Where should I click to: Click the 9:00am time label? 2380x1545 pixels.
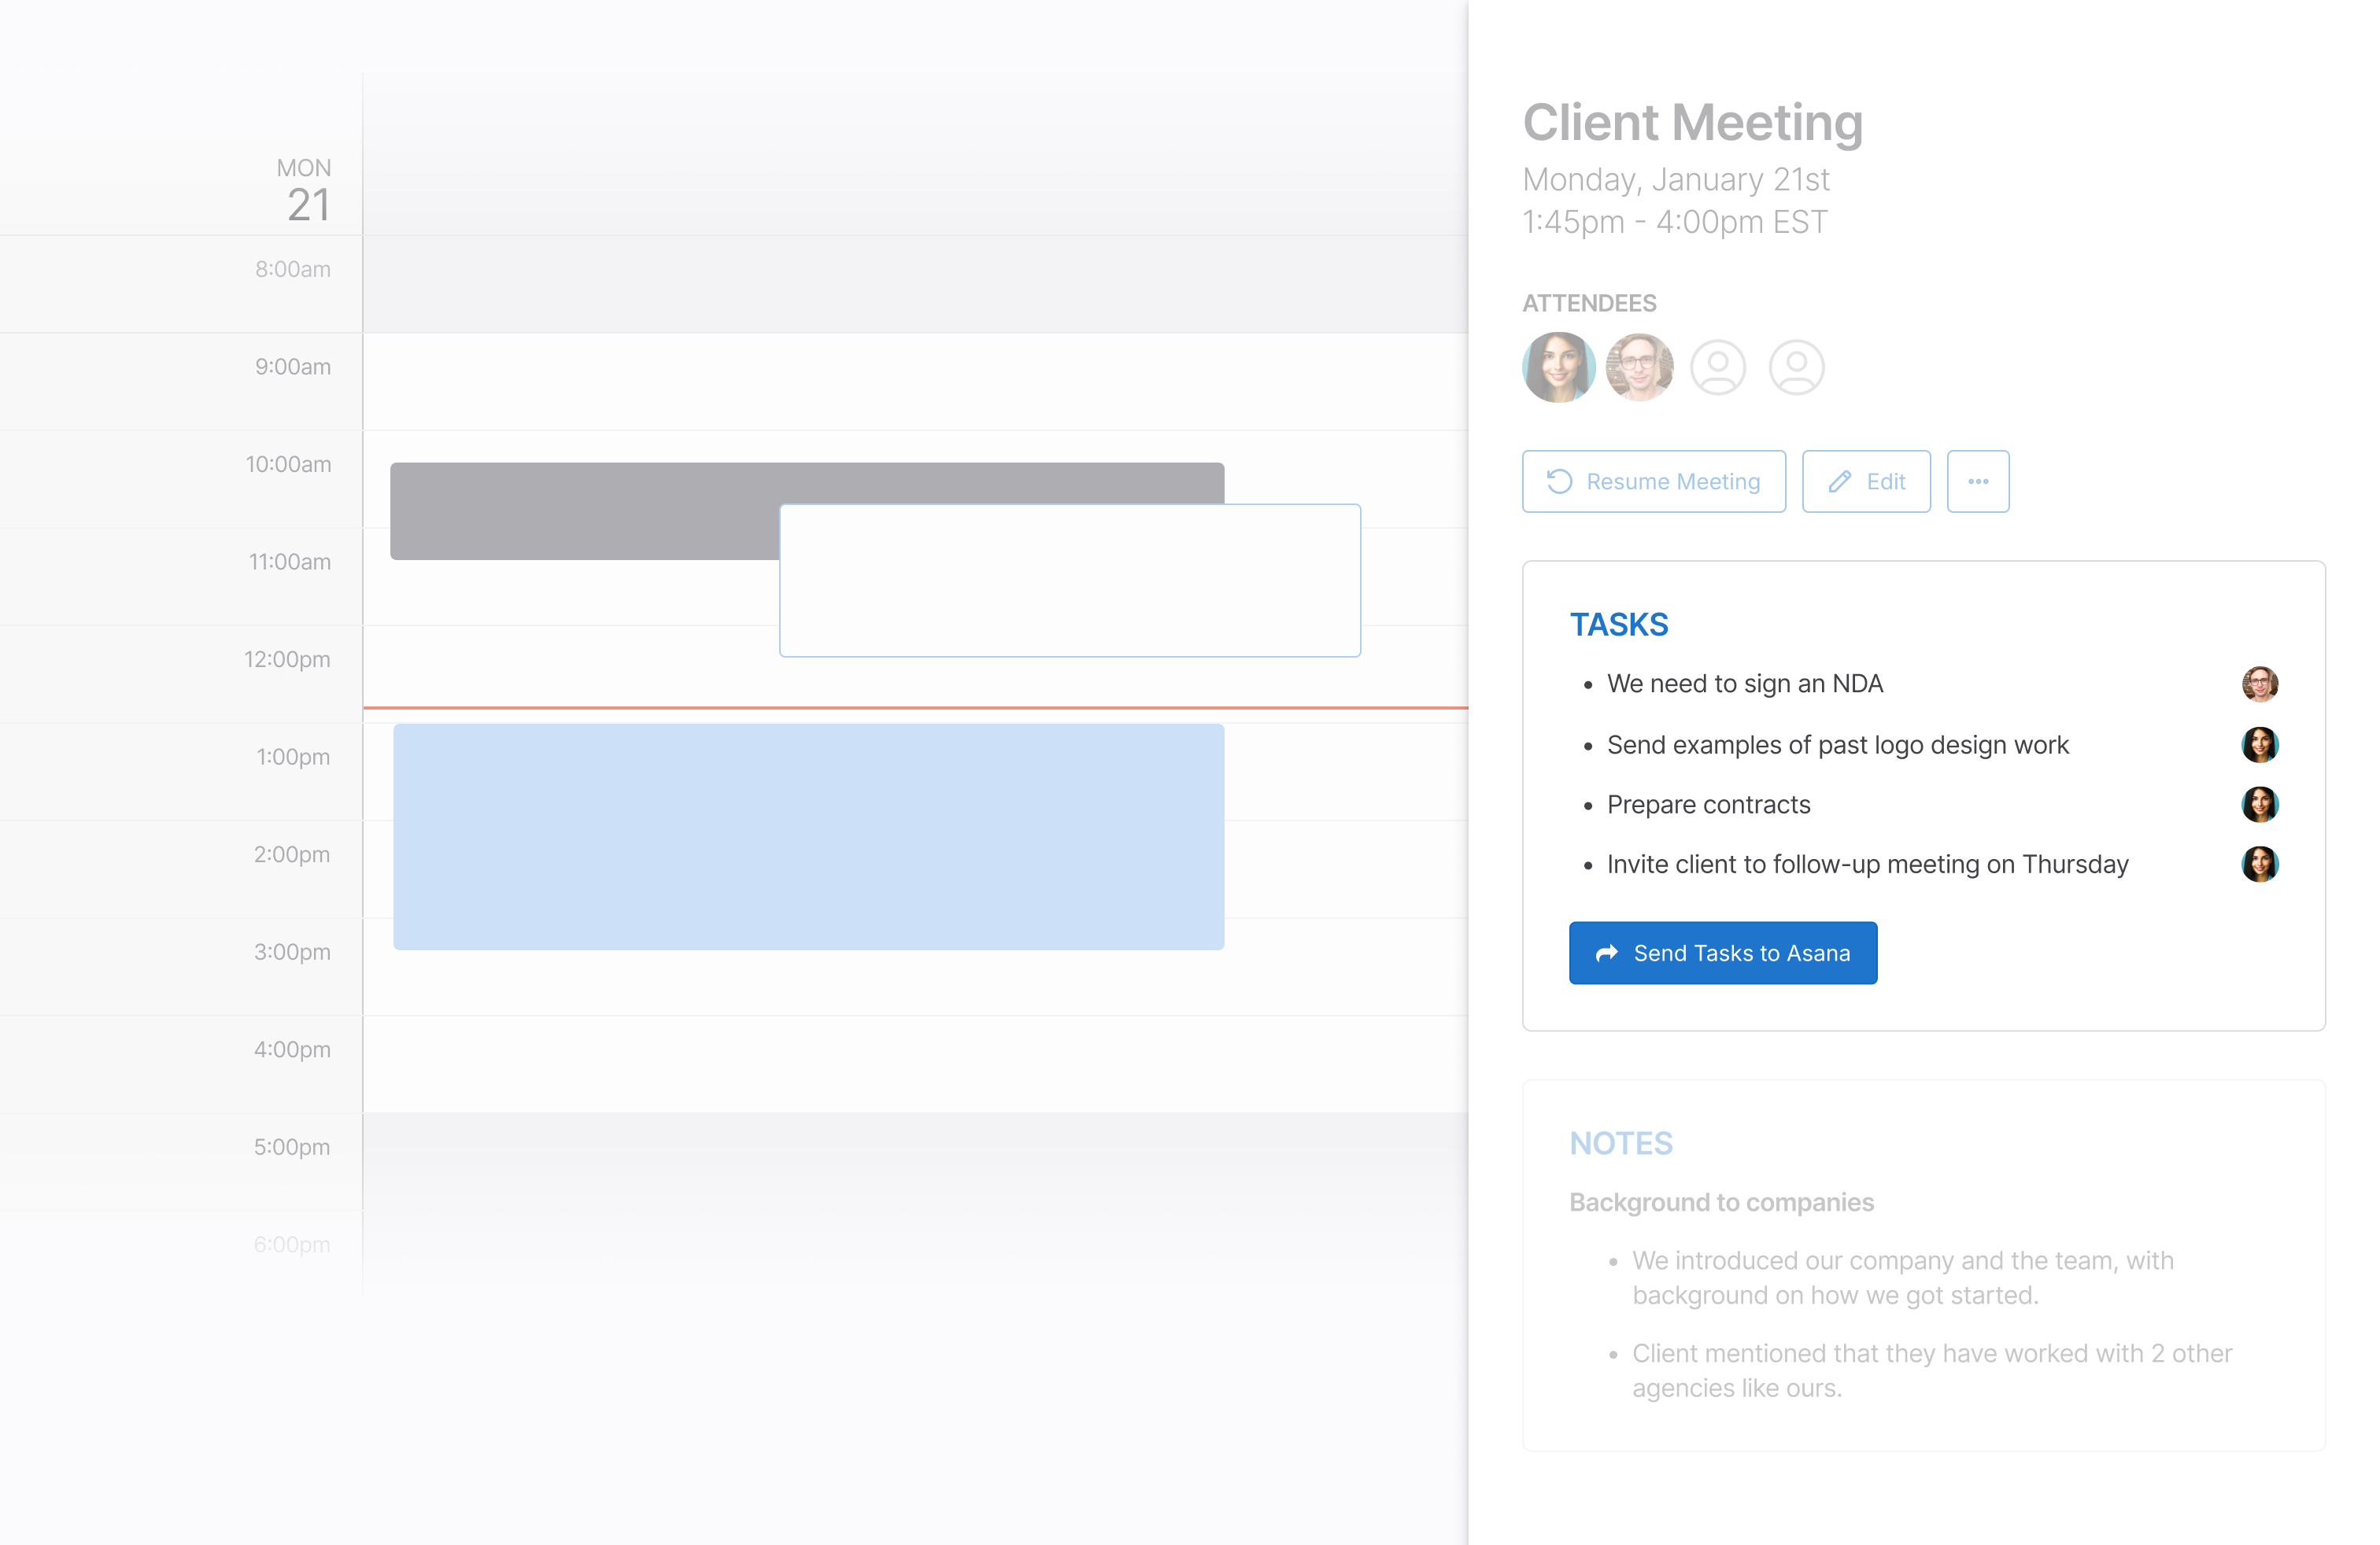pyautogui.click(x=292, y=367)
